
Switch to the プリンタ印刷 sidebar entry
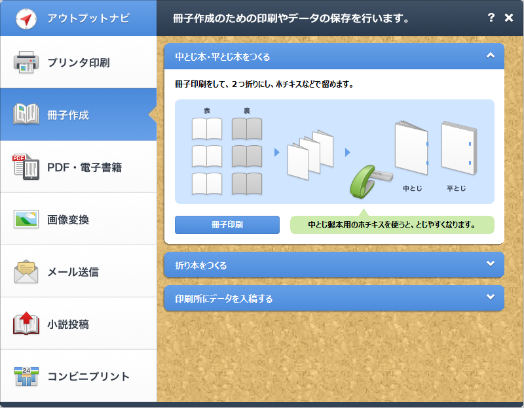click(79, 63)
